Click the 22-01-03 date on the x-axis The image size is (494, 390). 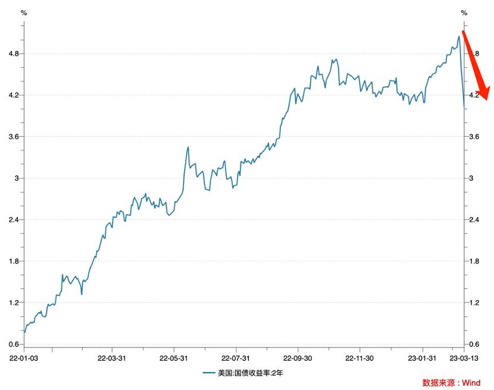click(23, 358)
